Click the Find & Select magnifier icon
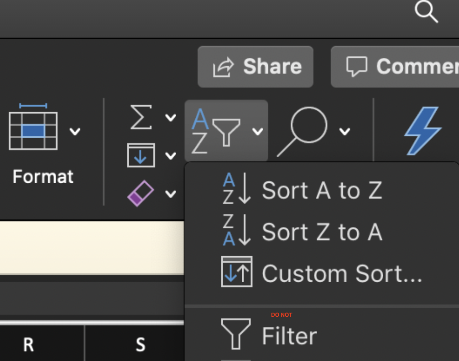The width and height of the screenshot is (459, 361). click(303, 131)
